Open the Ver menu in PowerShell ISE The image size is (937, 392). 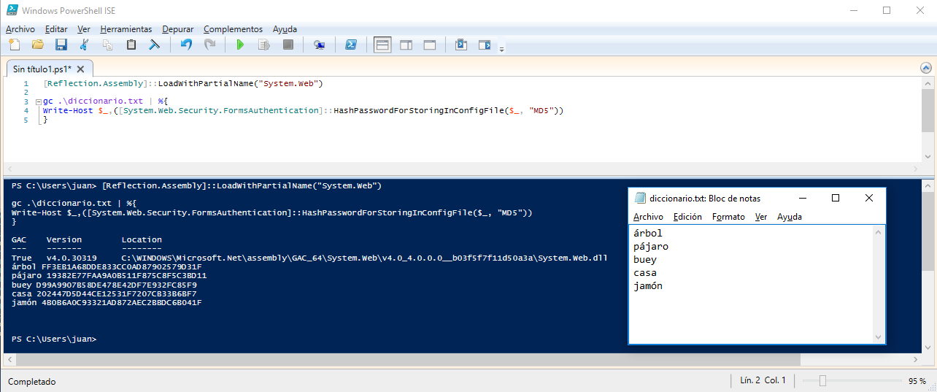pyautogui.click(x=84, y=29)
